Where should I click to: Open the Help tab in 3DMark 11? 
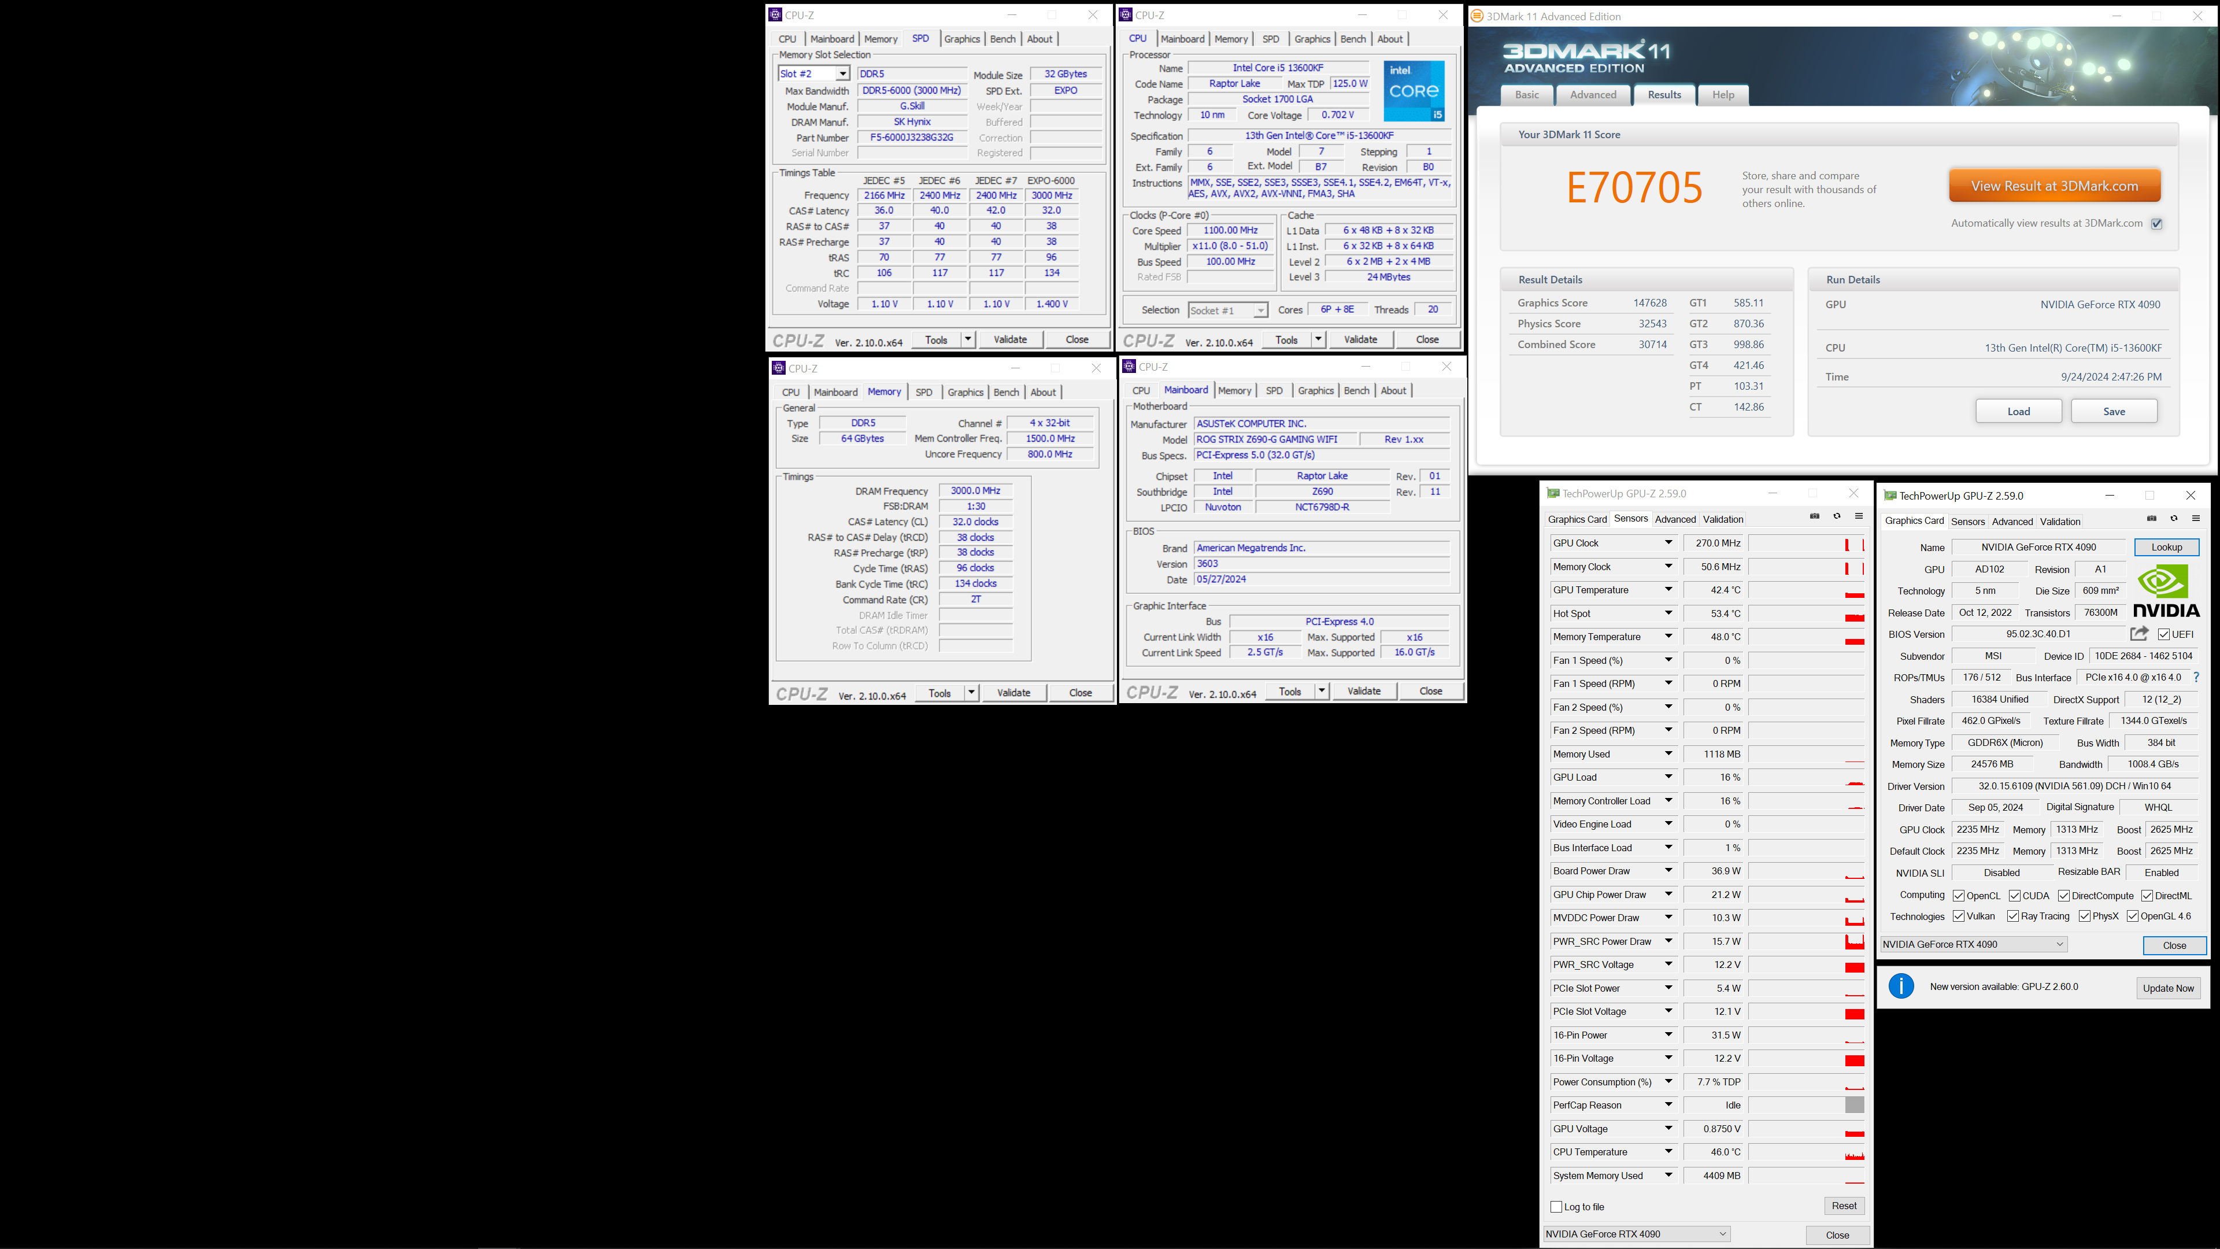coord(1723,95)
